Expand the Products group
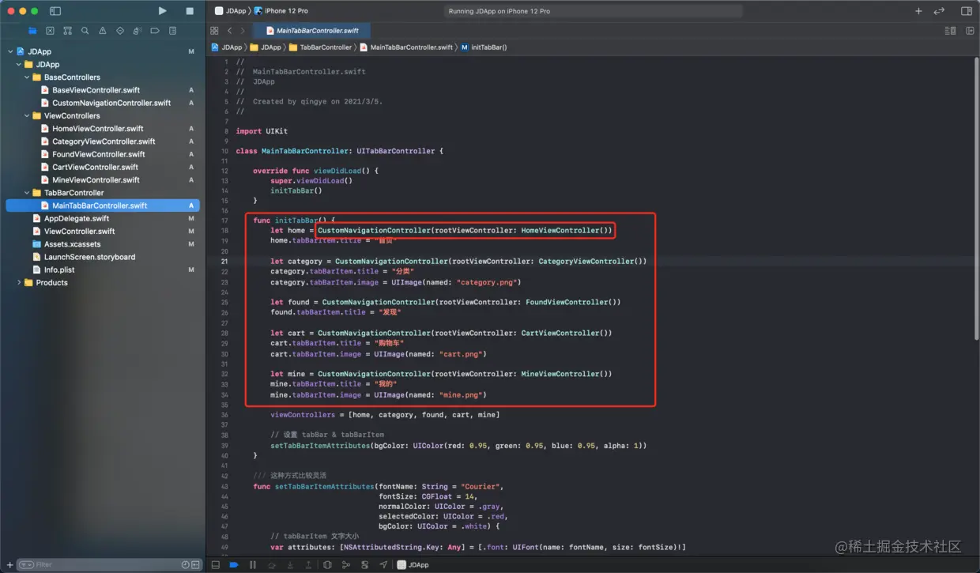The image size is (980, 573). (19, 282)
